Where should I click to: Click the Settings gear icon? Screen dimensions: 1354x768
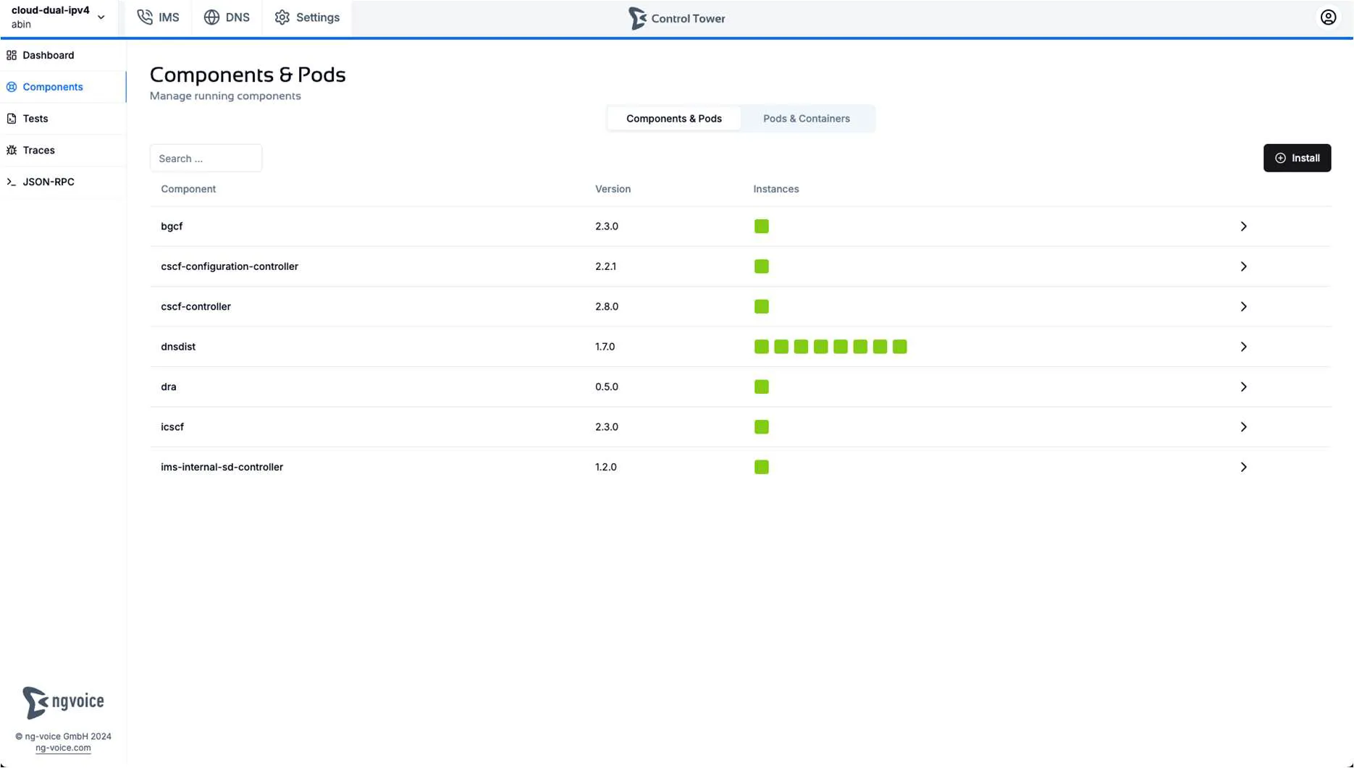coord(282,17)
